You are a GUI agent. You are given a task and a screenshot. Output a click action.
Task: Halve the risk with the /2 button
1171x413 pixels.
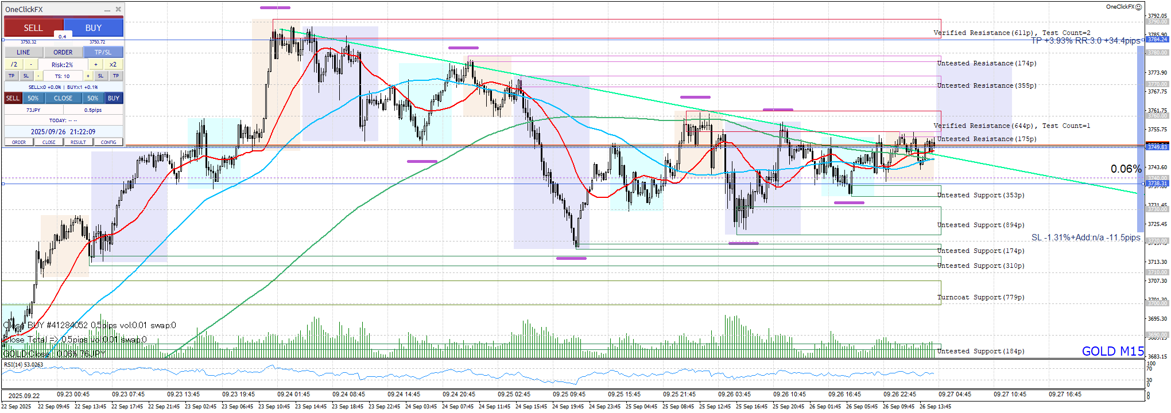(14, 65)
